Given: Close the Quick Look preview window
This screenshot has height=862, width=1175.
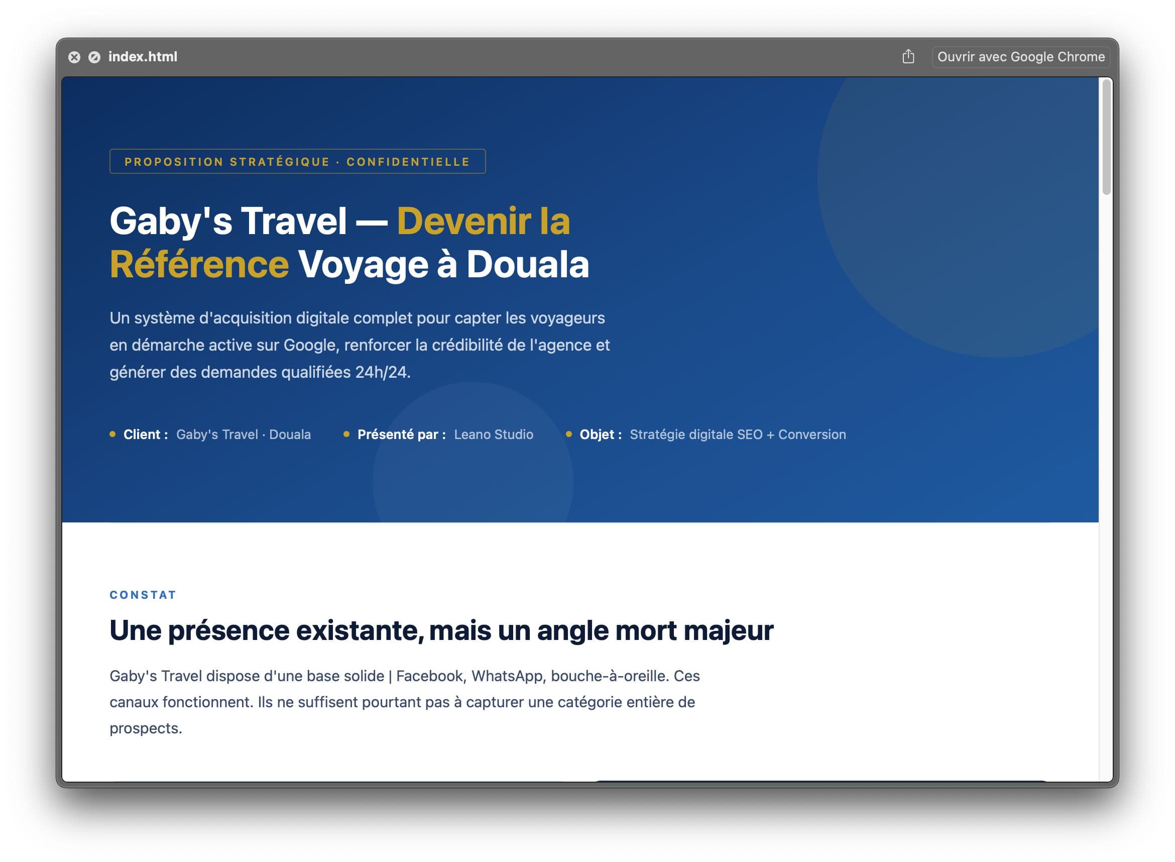Looking at the screenshot, I should coord(74,57).
